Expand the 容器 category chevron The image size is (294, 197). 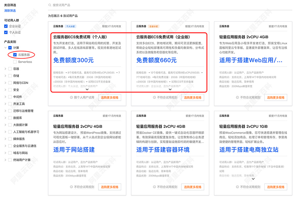(6, 69)
